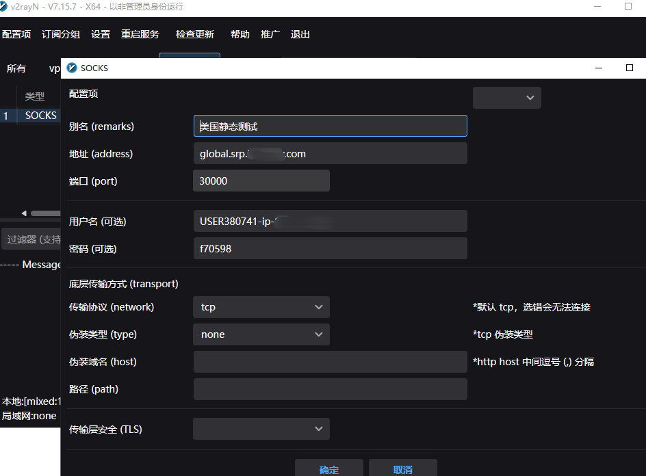Screen dimensions: 646x476
Task: Focus the 路径 (path) field
Action: coord(330,389)
